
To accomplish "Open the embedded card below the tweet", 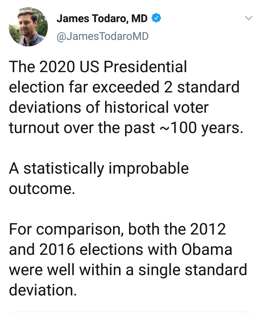I will pos(130,313).
